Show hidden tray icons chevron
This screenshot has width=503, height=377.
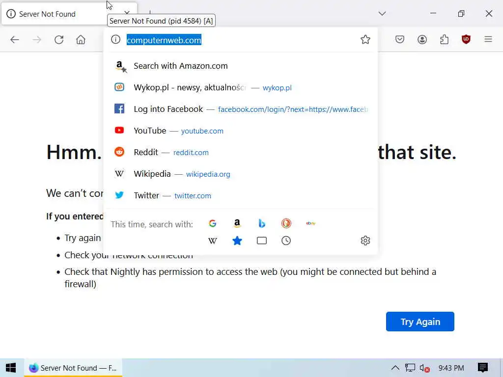395,368
